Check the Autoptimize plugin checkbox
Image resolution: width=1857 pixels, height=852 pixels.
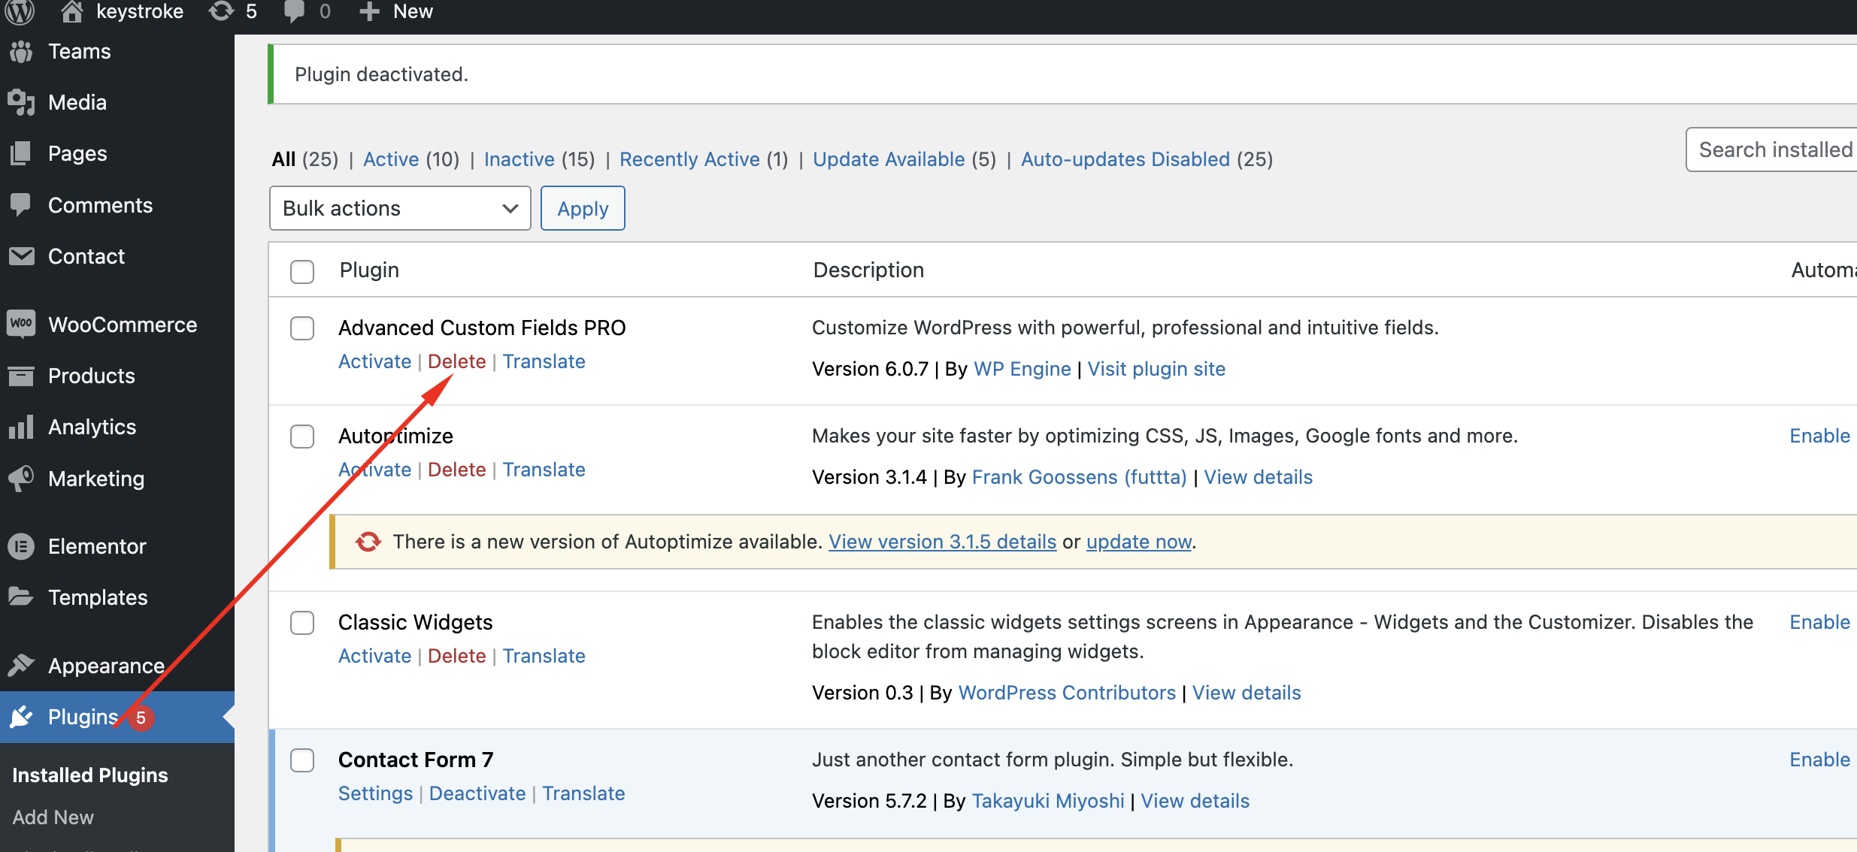(x=302, y=437)
